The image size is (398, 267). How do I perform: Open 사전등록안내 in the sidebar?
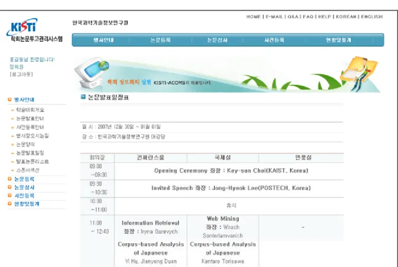30,127
